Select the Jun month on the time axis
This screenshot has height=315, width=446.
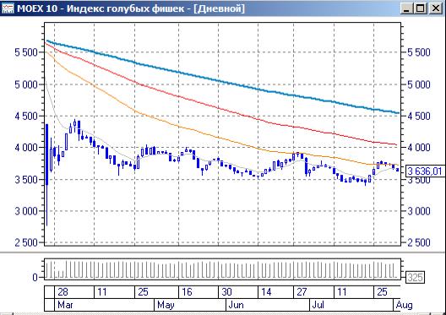tap(236, 305)
